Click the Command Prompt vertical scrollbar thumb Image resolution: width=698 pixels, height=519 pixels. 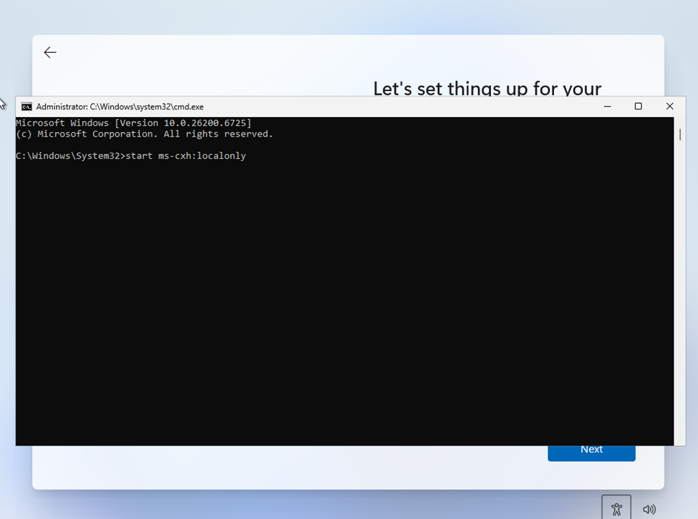pyautogui.click(x=679, y=134)
